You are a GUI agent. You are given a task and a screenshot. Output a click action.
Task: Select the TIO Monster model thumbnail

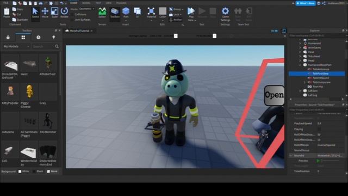pos(48,121)
